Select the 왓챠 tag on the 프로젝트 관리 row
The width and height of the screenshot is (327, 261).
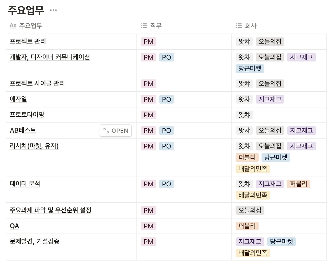click(244, 42)
